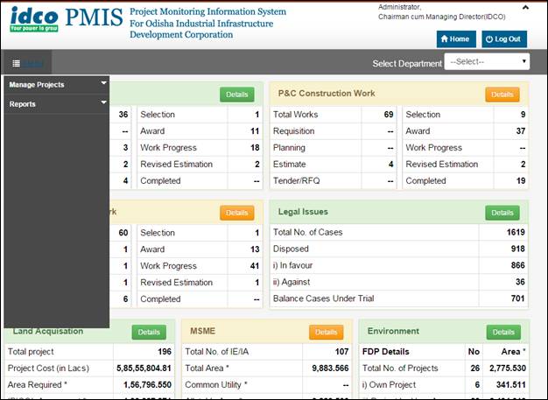Open Details for Legal Issues
This screenshot has height=400, width=548.
tap(502, 213)
